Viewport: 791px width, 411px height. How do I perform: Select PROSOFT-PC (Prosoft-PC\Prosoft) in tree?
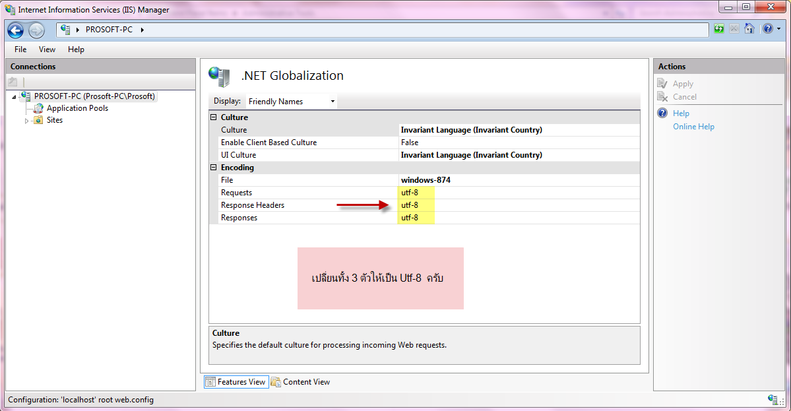tap(94, 96)
